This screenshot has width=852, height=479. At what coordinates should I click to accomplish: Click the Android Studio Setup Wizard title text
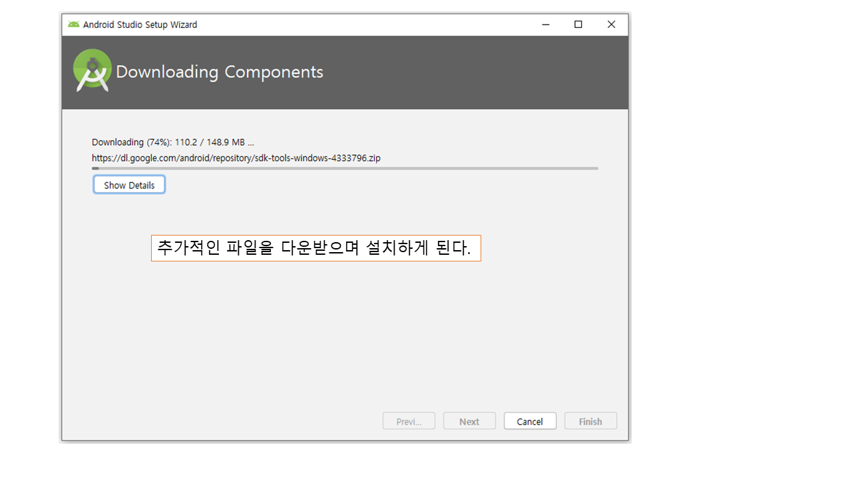pos(140,25)
